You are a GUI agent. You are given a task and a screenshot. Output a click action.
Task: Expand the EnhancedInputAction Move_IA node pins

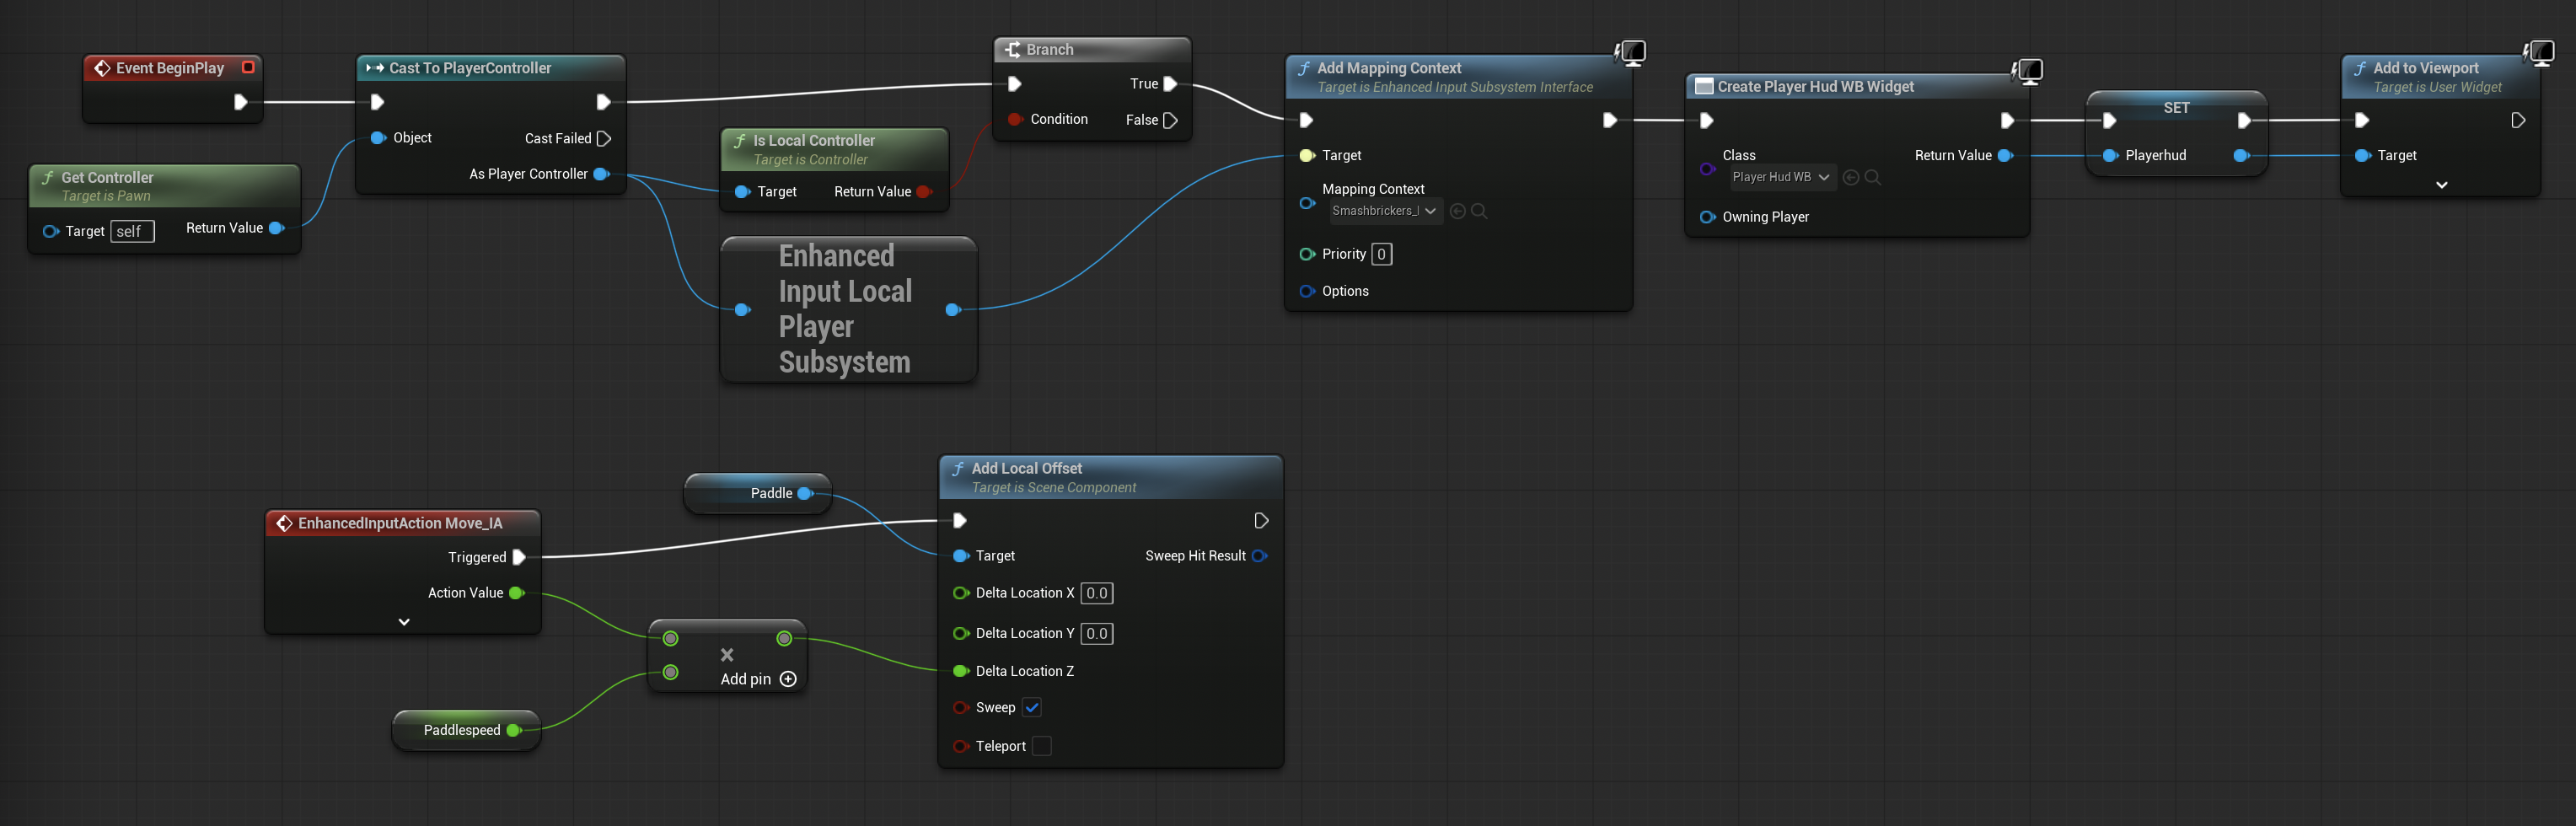[x=404, y=622]
